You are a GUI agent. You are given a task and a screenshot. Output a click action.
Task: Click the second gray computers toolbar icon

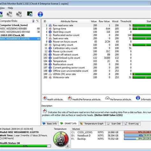tap(19, 14)
